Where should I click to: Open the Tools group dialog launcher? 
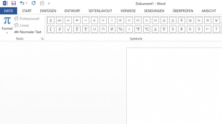click(x=42, y=39)
